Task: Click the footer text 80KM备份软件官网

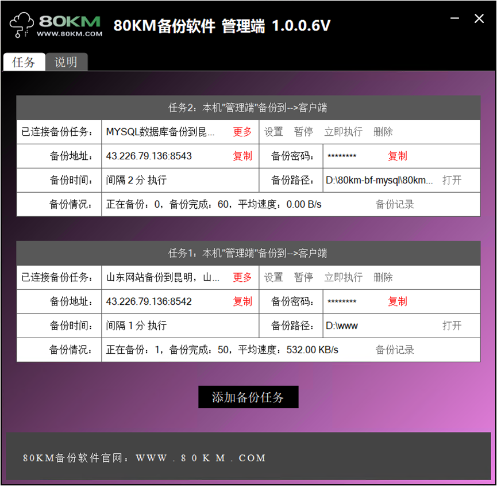Action: point(74,458)
